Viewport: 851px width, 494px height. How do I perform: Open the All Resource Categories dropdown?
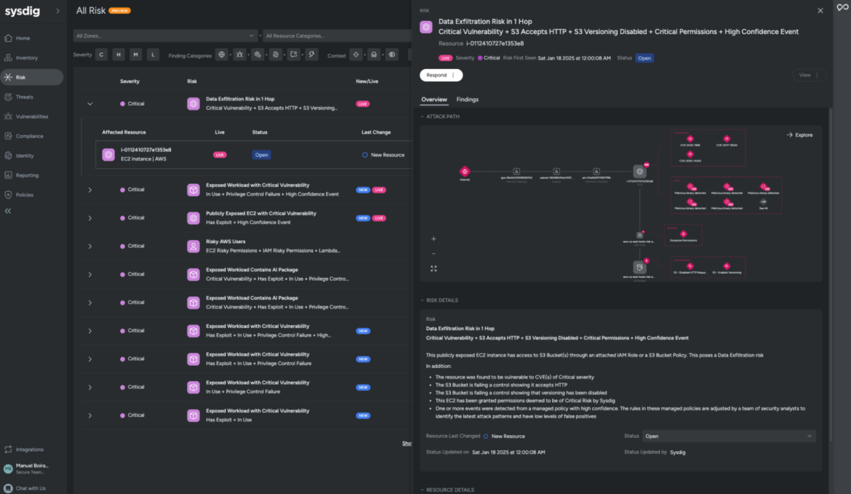point(337,36)
